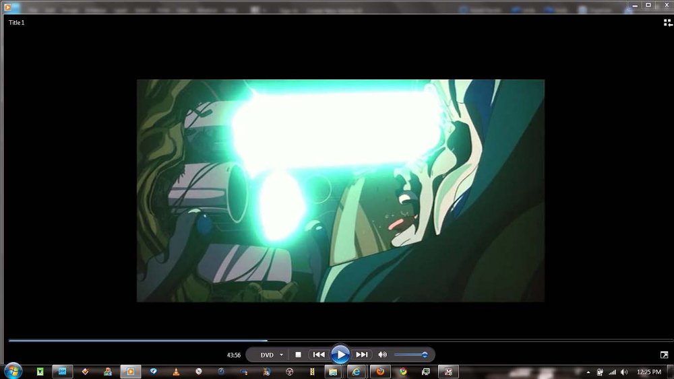
Task: Skip to the next chapter
Action: [x=362, y=355]
